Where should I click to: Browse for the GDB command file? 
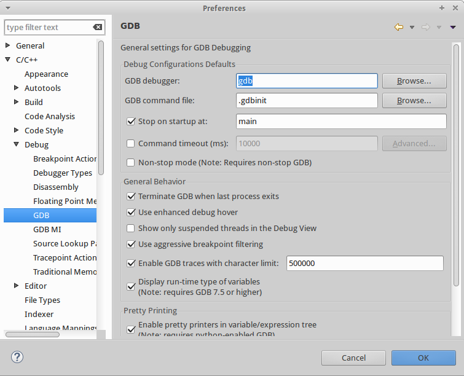(x=414, y=101)
